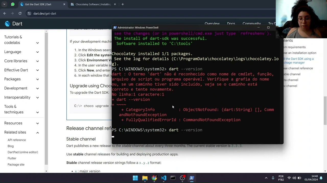The height and width of the screenshot is (183, 327).
Task: Show hidden system tray icons
Action: click(x=266, y=178)
